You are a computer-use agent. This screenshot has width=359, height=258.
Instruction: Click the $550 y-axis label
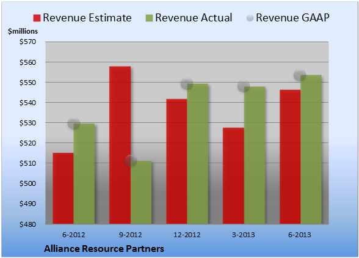pos(27,83)
